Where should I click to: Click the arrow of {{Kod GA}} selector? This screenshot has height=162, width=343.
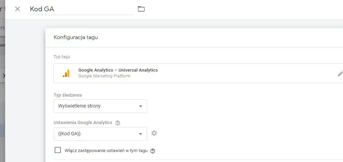point(140,134)
